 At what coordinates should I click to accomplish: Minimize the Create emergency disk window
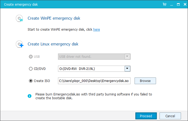click(x=172, y=5)
